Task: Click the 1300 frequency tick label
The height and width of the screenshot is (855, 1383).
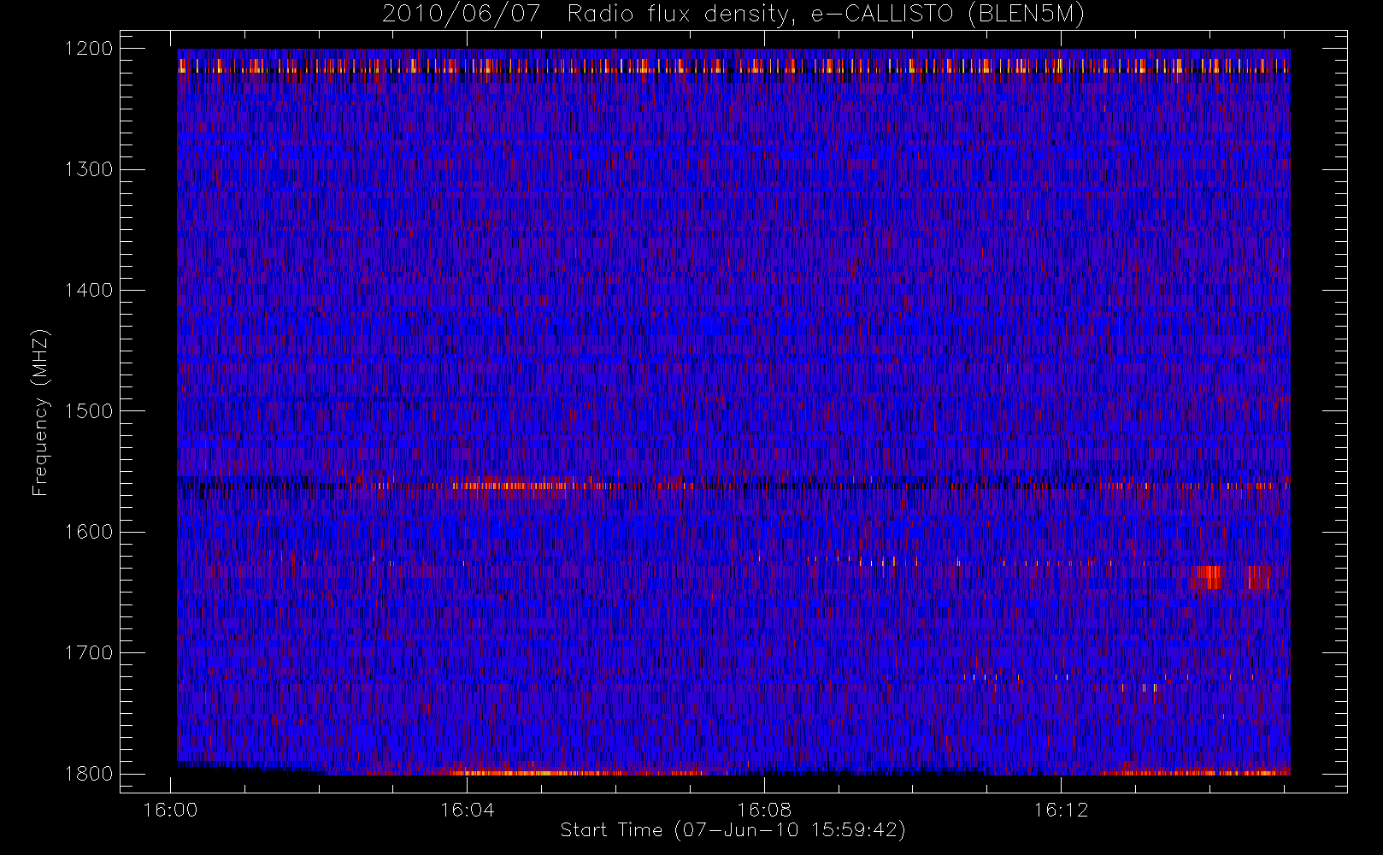Action: coord(89,169)
